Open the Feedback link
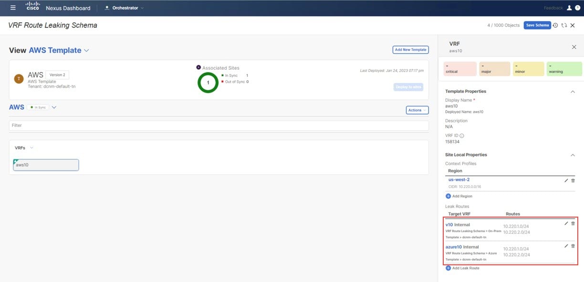The width and height of the screenshot is (584, 282). point(553,8)
